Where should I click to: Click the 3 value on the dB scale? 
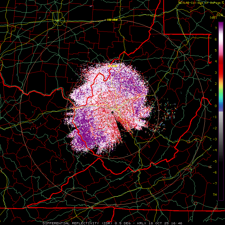click(216, 72)
